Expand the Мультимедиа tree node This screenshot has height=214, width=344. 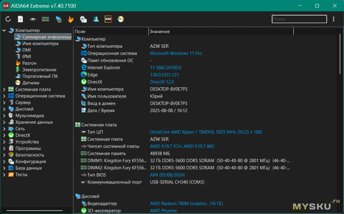(x=4, y=116)
